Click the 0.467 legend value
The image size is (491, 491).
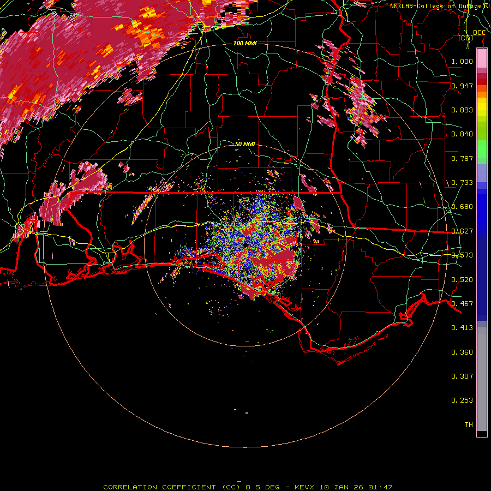[x=462, y=304]
